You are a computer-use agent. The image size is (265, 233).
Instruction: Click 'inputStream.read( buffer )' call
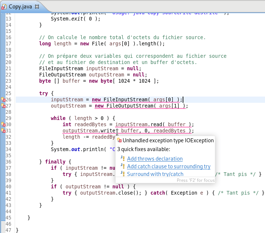[153, 125]
